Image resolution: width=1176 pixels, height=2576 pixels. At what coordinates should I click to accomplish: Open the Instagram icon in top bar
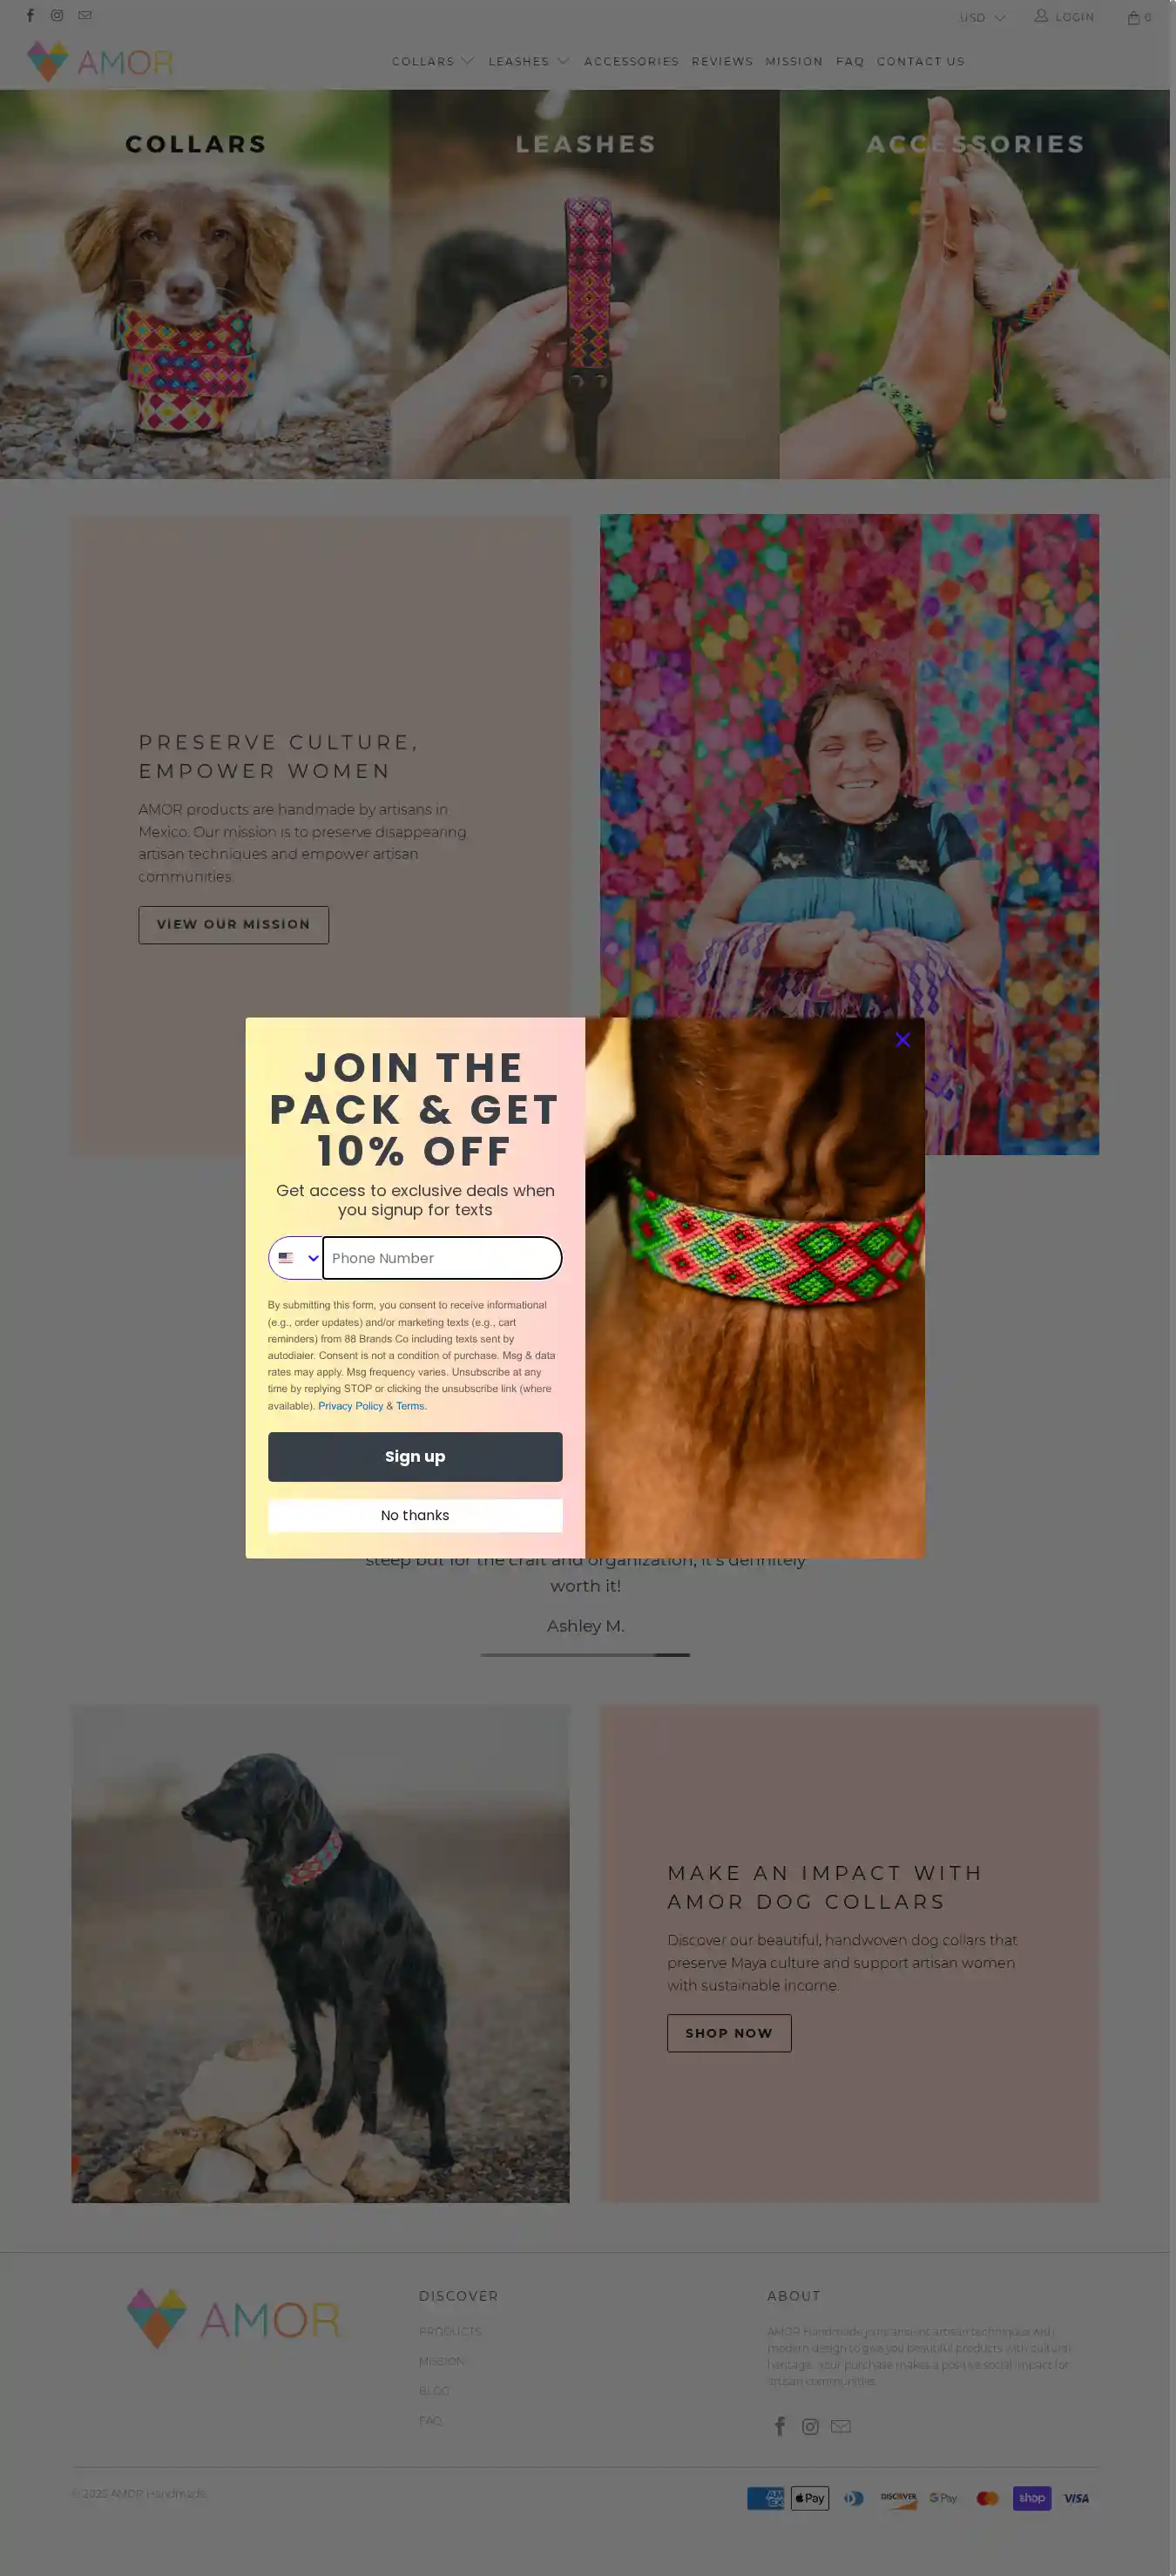pos(57,16)
